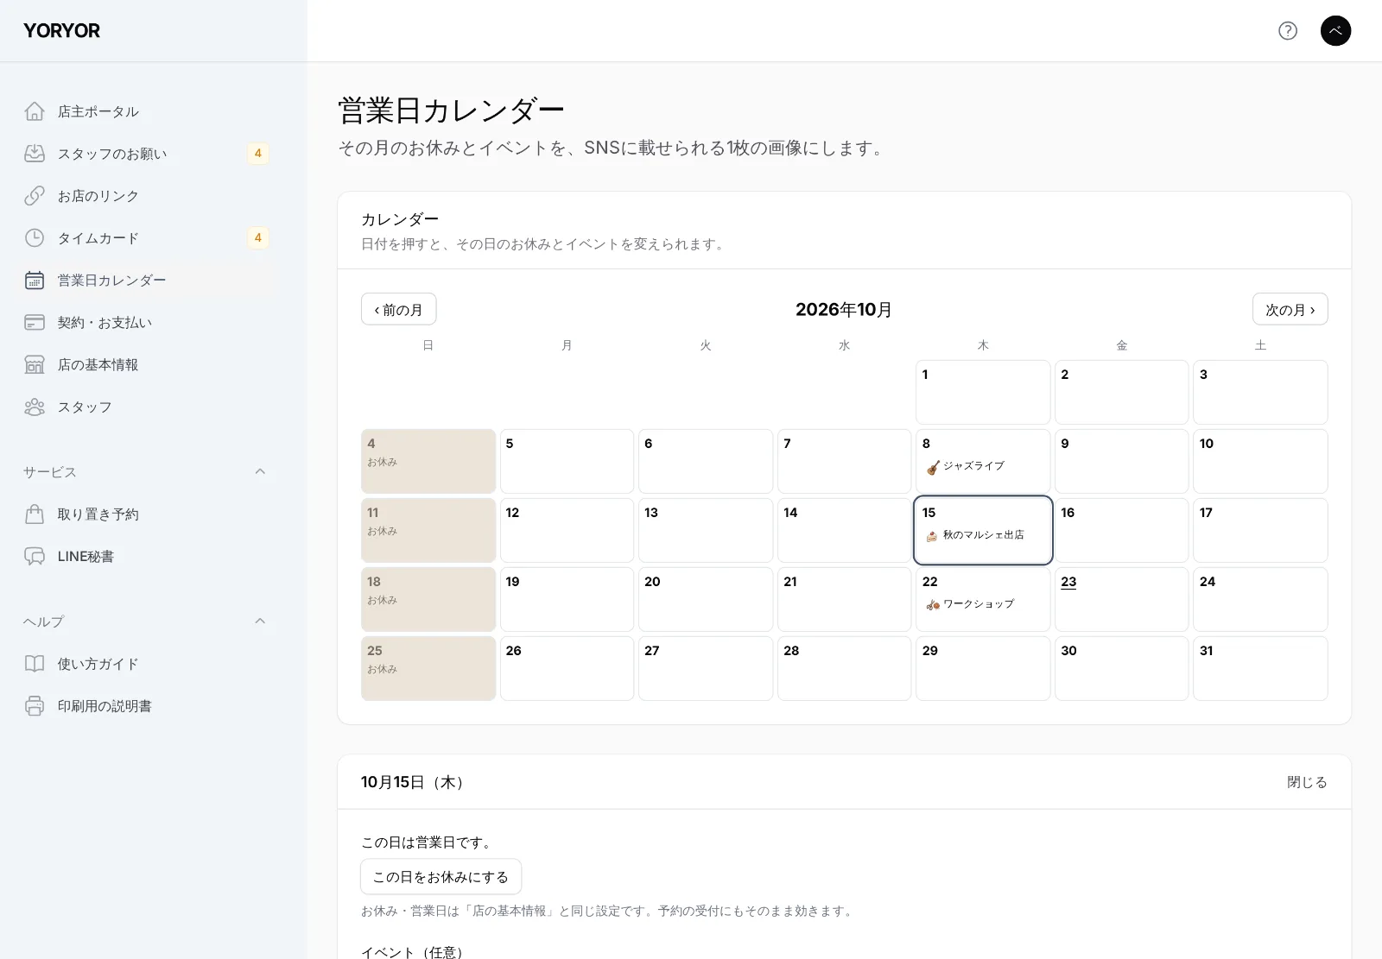Click the タイムカード badge showing 4
This screenshot has width=1382, height=959.
[257, 238]
